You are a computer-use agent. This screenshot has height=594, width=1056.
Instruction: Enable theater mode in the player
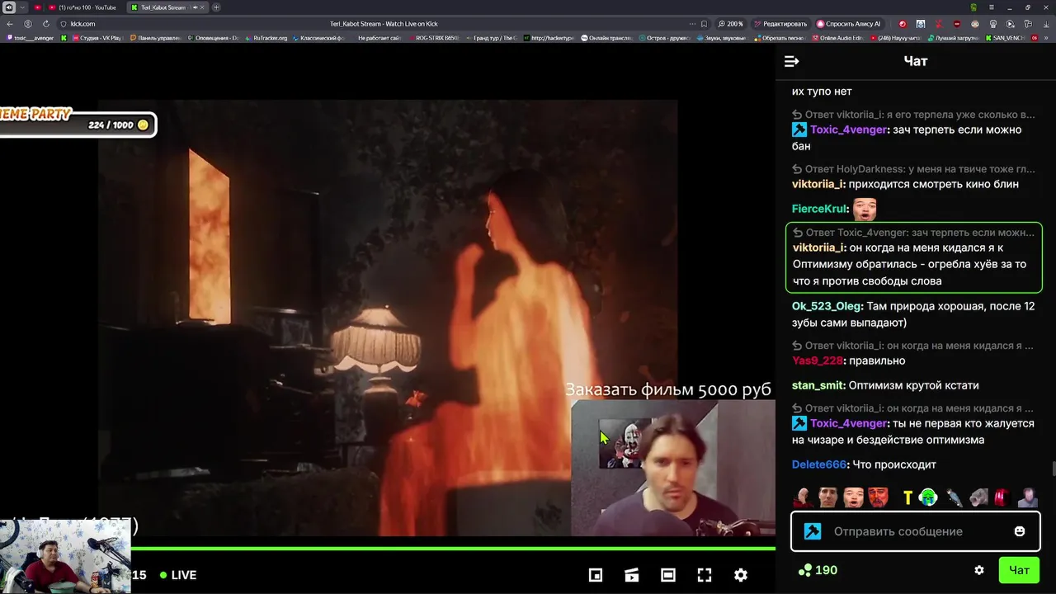click(668, 575)
